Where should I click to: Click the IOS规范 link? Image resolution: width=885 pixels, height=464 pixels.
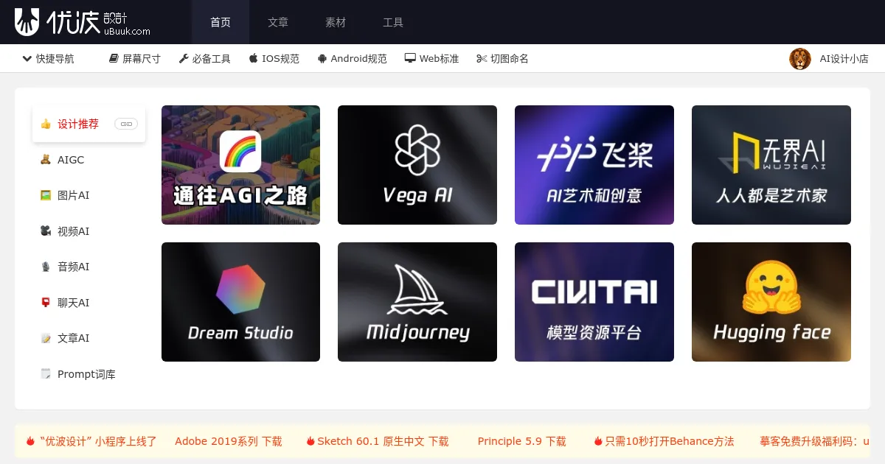(274, 59)
